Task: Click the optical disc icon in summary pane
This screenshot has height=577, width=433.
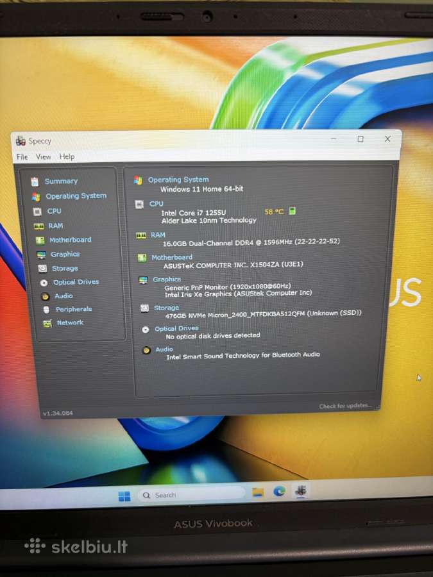Action: click(146, 330)
